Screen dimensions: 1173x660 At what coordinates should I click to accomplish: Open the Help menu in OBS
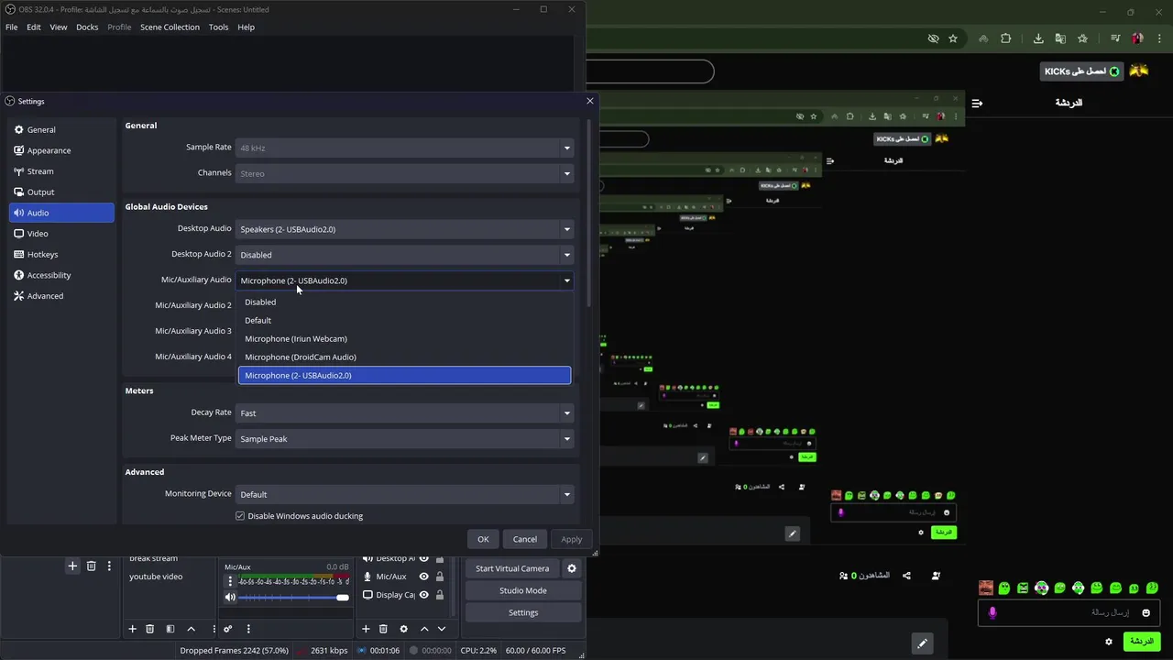pyautogui.click(x=247, y=27)
